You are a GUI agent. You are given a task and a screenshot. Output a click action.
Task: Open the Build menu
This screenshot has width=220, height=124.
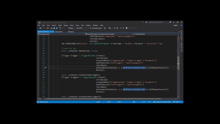tap(60, 25)
